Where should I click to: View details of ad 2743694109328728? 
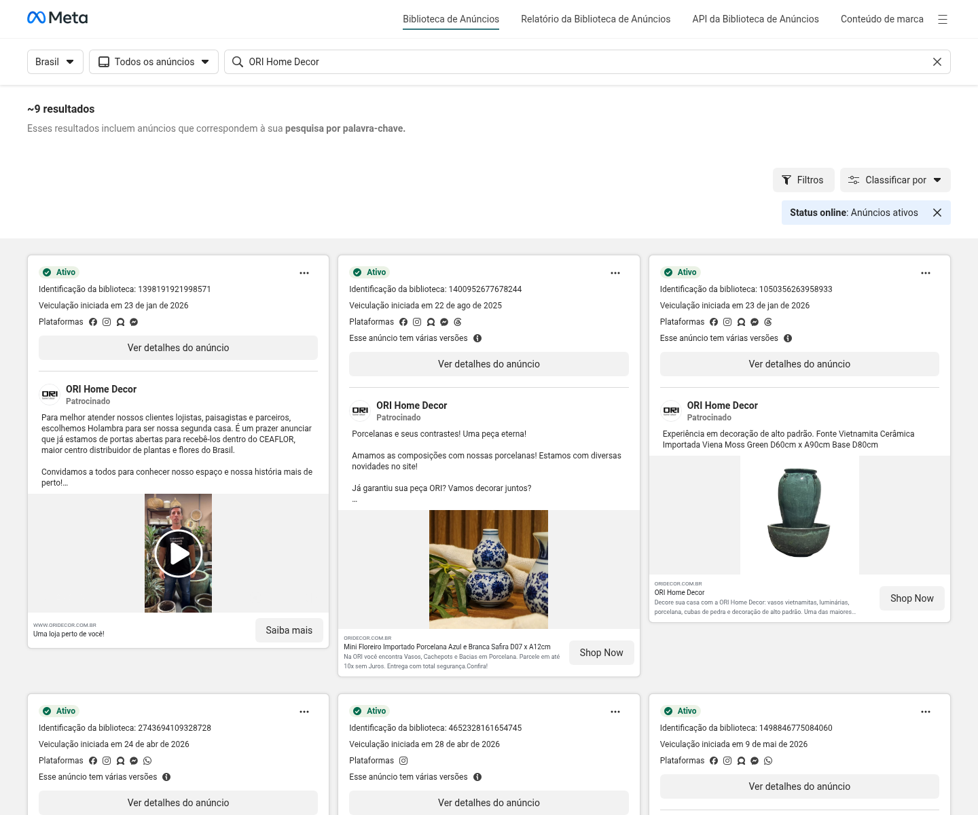click(178, 803)
